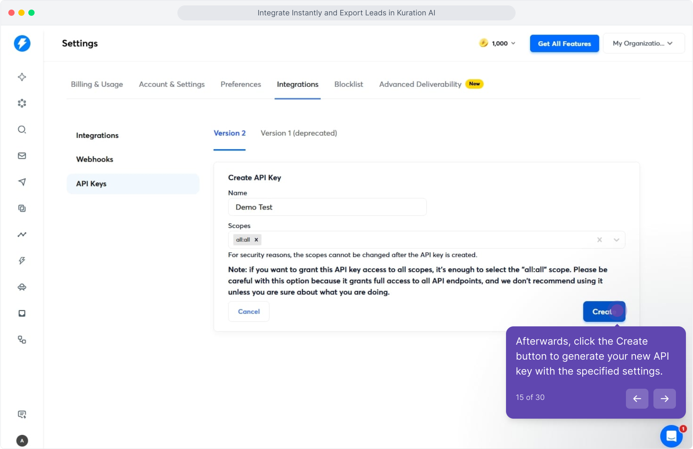Image resolution: width=693 pixels, height=449 pixels.
Task: Switch to Billing & Usage tab
Action: (97, 84)
